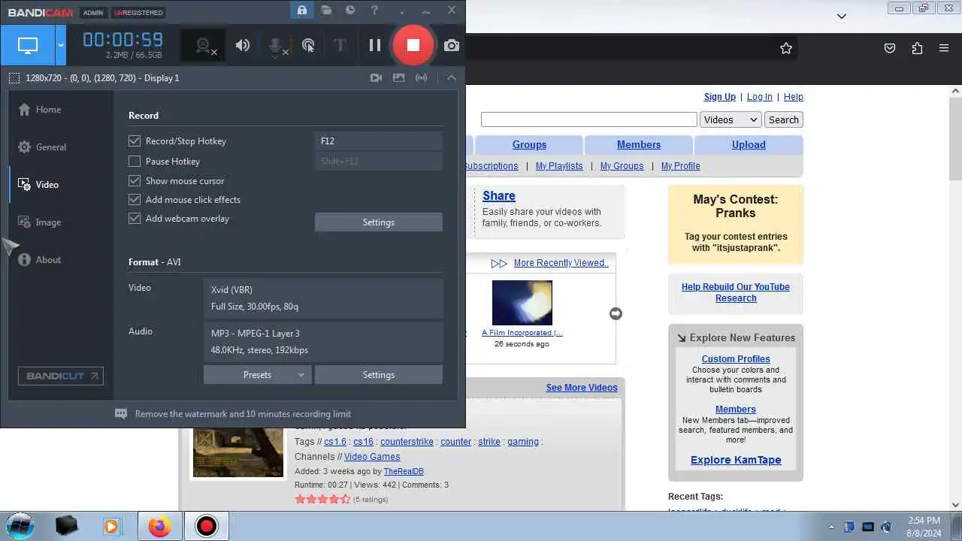Uncheck Record/Stop Hotkey checkbox
Viewport: 962px width, 541px height.
[x=135, y=141]
